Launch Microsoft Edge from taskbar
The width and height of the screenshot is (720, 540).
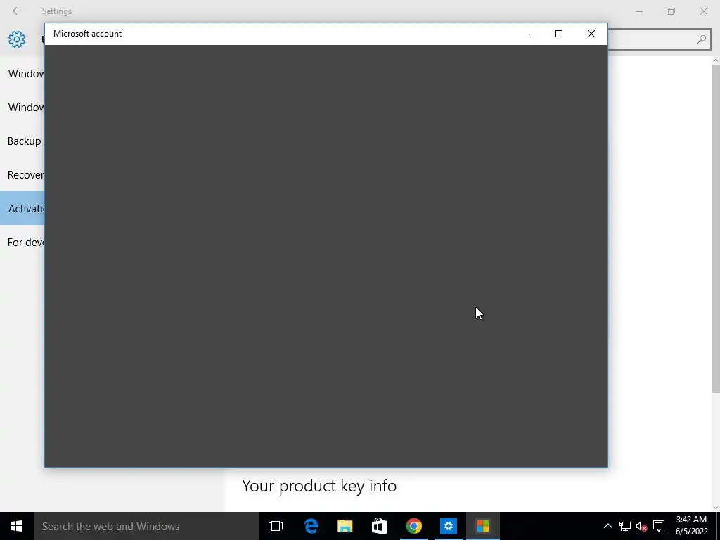[x=311, y=526]
